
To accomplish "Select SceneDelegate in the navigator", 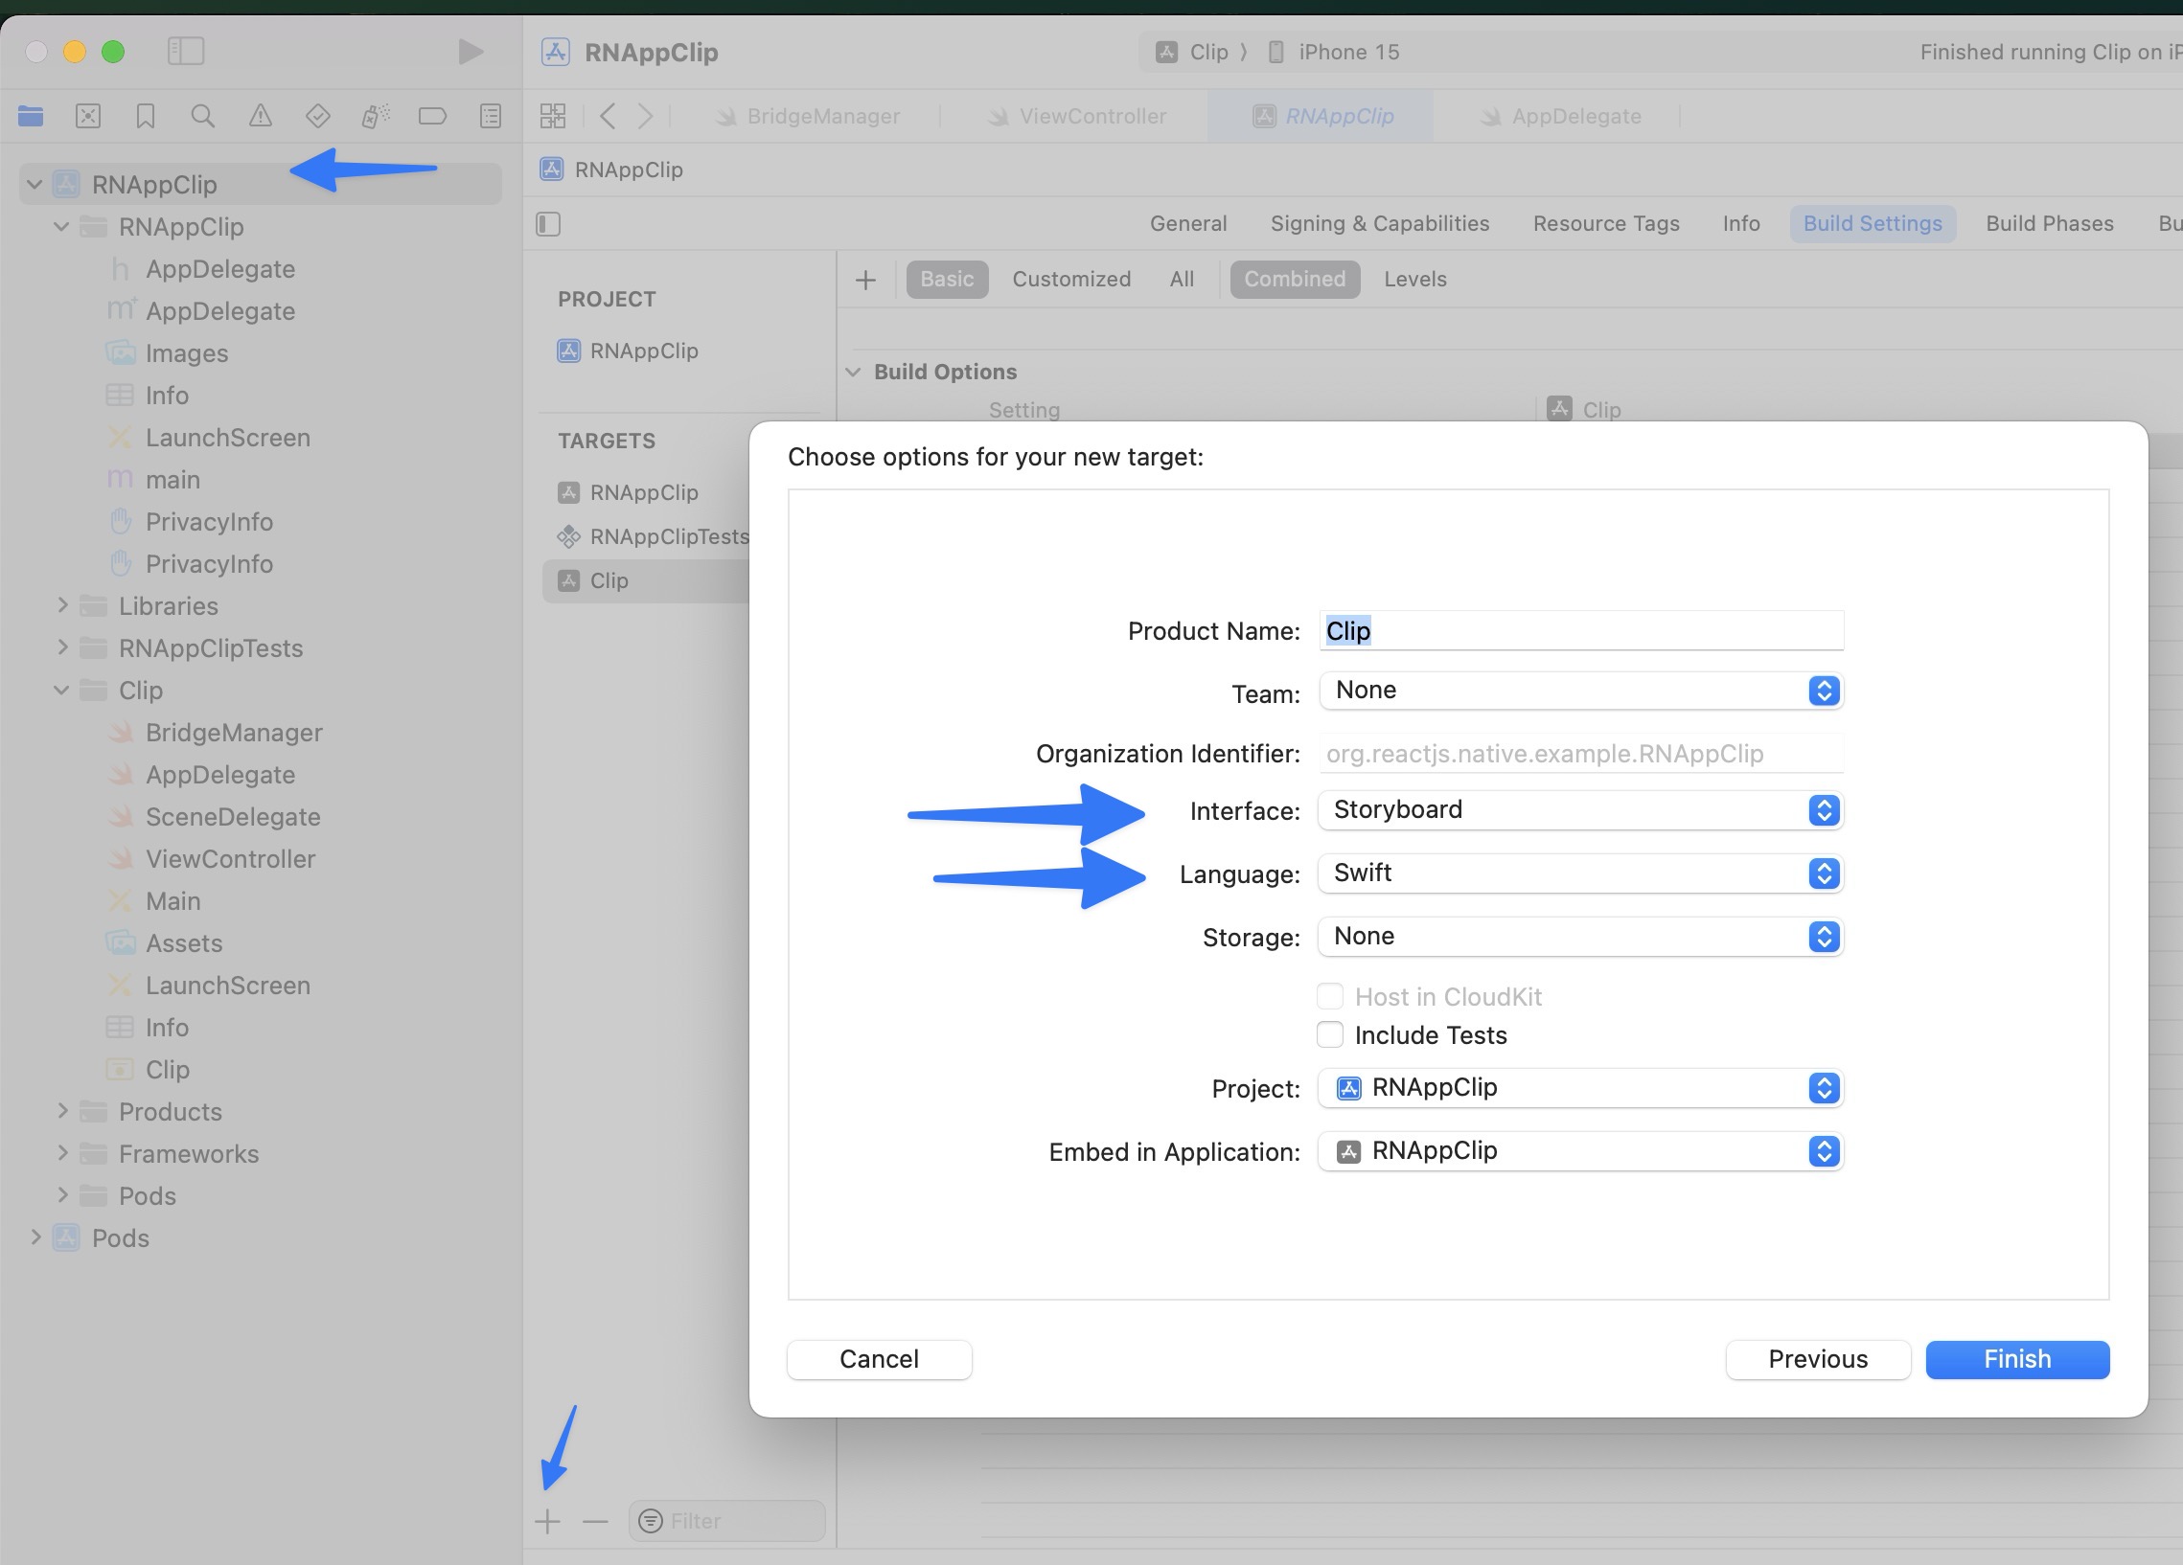I will 233,817.
